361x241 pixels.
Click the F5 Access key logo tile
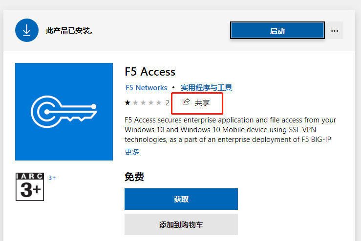pos(64,112)
